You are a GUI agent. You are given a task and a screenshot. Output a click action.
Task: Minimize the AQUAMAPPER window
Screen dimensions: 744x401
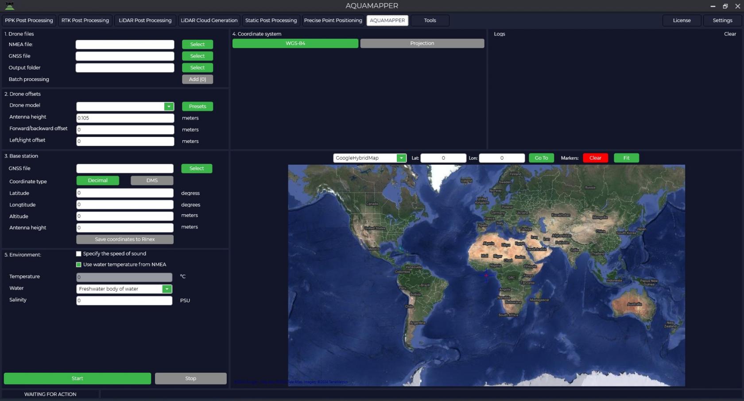coord(713,6)
